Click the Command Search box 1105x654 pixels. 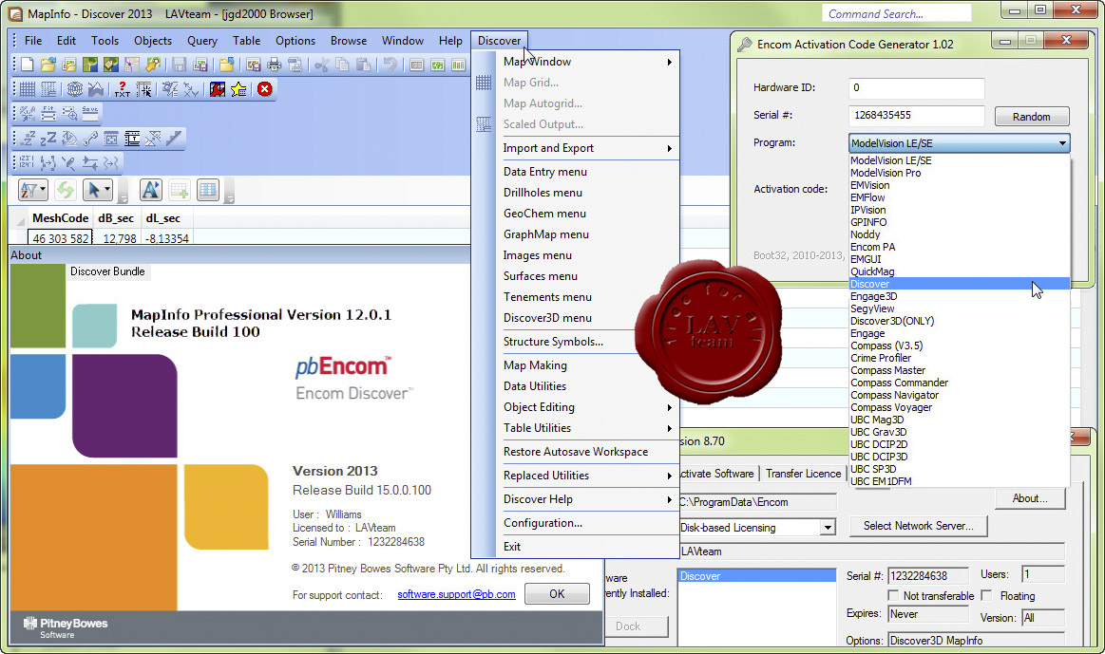pyautogui.click(x=896, y=13)
